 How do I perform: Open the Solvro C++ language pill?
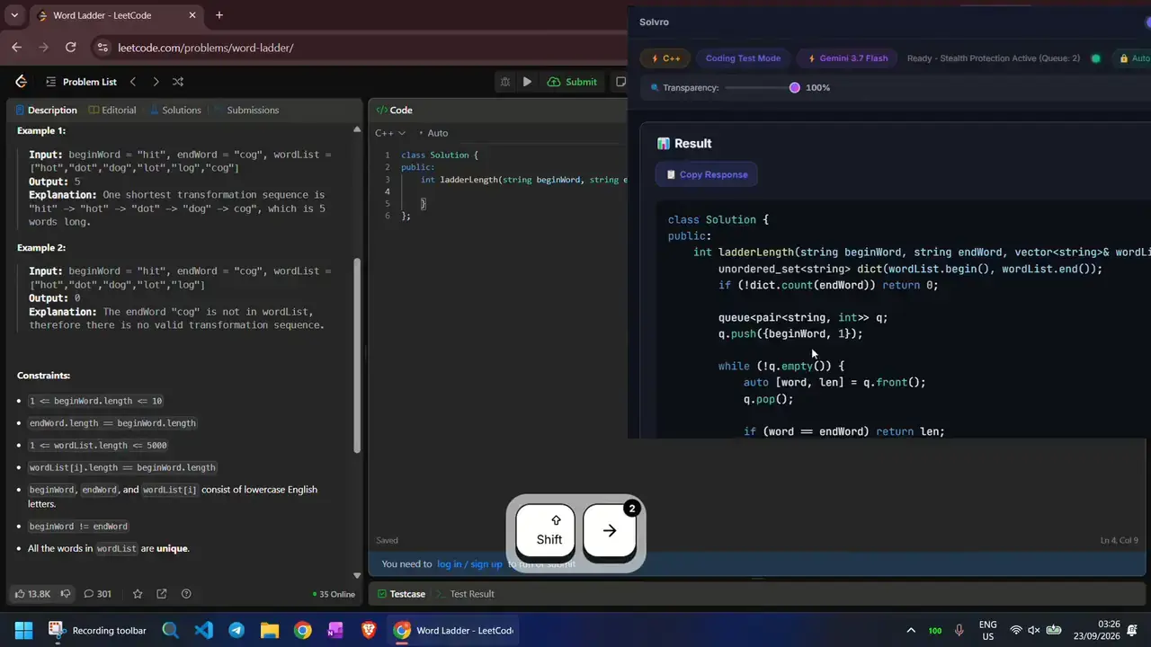coord(666,58)
